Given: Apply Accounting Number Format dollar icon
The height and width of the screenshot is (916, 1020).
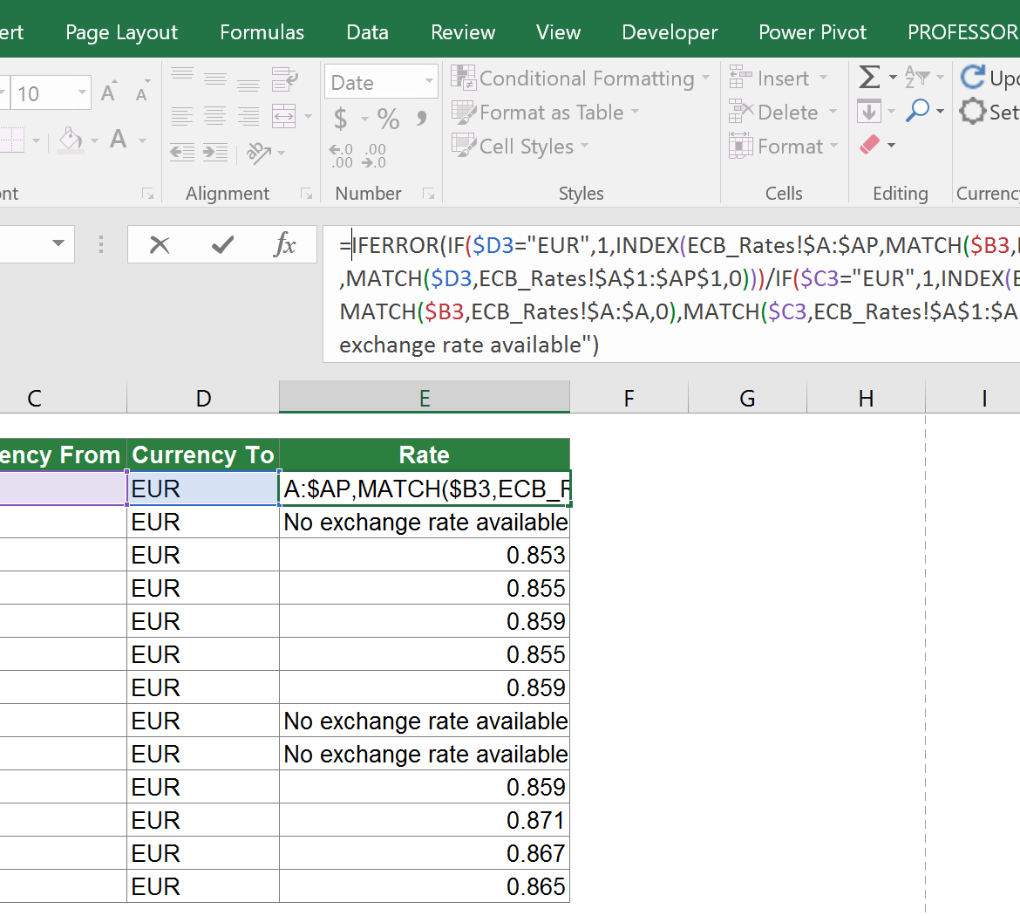Looking at the screenshot, I should [x=340, y=116].
